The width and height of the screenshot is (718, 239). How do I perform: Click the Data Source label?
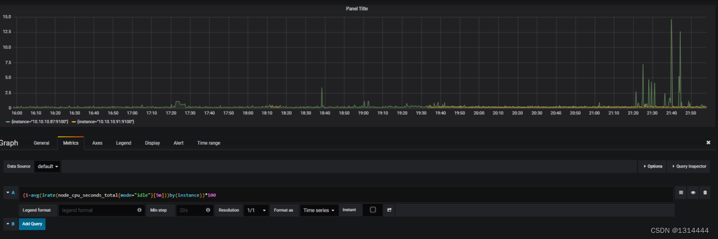(18, 166)
